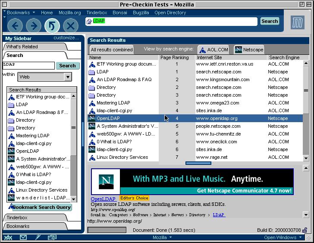Screen dimensions: 314x243
Task: Select the Netscape search engine tab
Action: click(249, 50)
